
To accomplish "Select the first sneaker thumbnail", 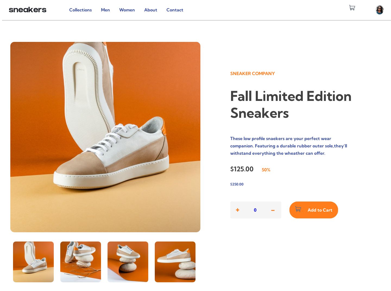I will 33,262.
